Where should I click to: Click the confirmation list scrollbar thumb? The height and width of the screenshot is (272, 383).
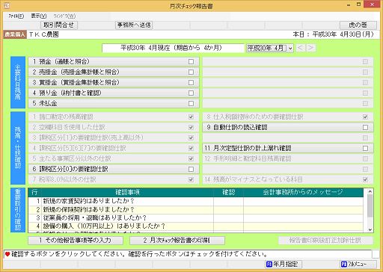pos(370,205)
